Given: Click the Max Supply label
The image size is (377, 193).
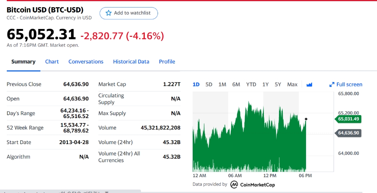Looking at the screenshot, I should [x=112, y=113].
